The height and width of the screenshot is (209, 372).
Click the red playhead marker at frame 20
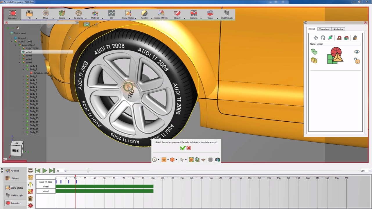(x=75, y=176)
